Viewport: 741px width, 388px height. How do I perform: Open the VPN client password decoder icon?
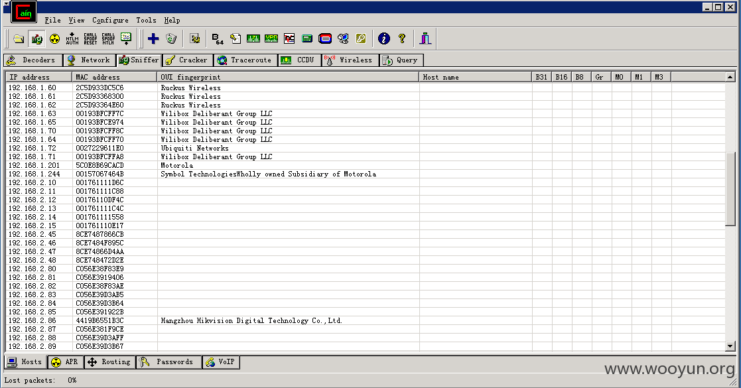pyautogui.click(x=271, y=38)
